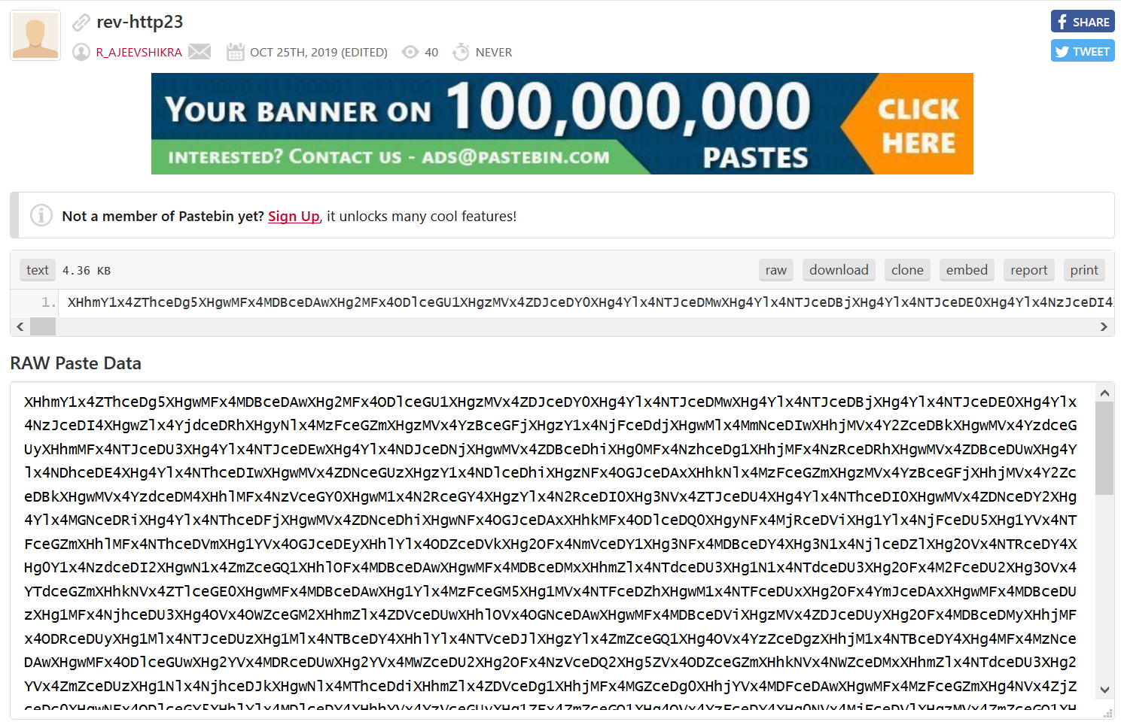This screenshot has height=725, width=1121.
Task: Print the paste
Action: [1084, 270]
